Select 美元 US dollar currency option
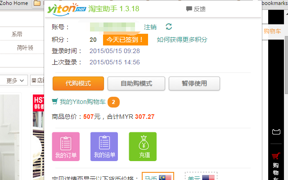This screenshot has height=180, width=288. [201, 176]
